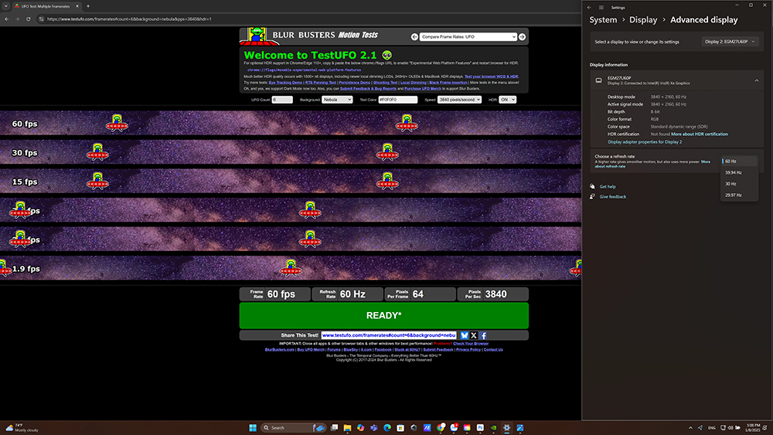This screenshot has height=435, width=773.
Task: Share test via X icon
Action: click(474, 335)
